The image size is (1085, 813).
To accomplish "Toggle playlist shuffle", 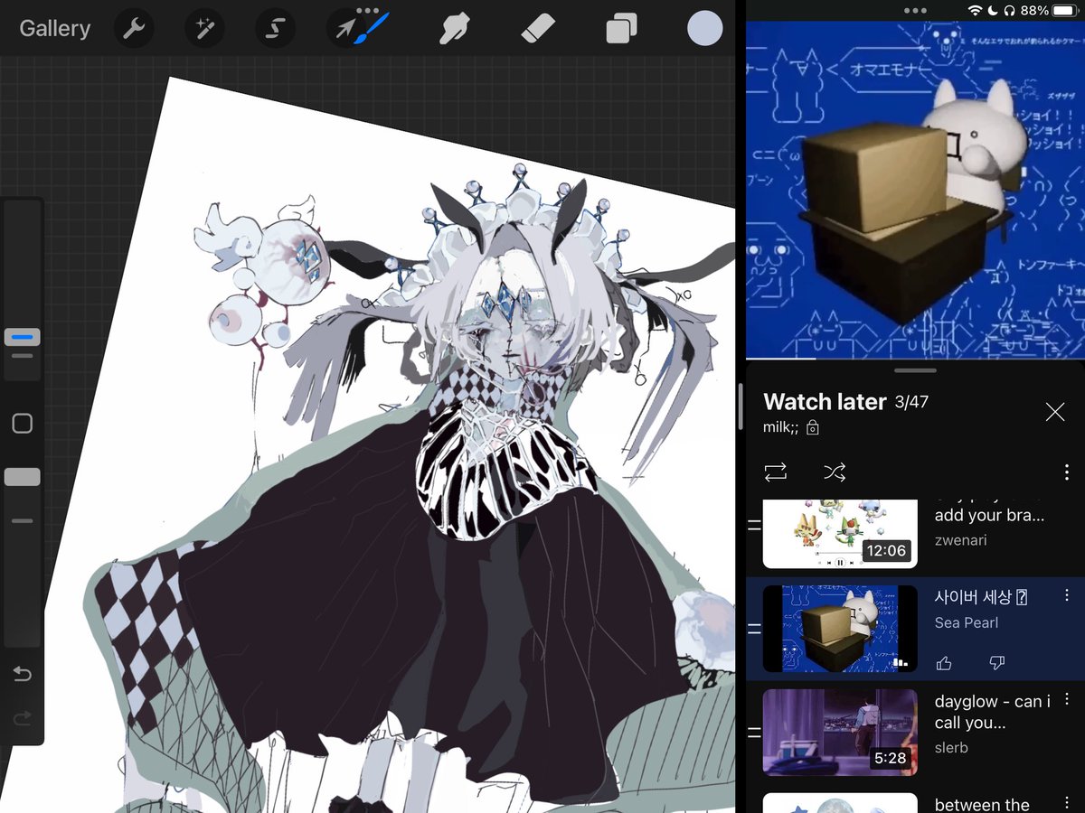I will point(835,472).
